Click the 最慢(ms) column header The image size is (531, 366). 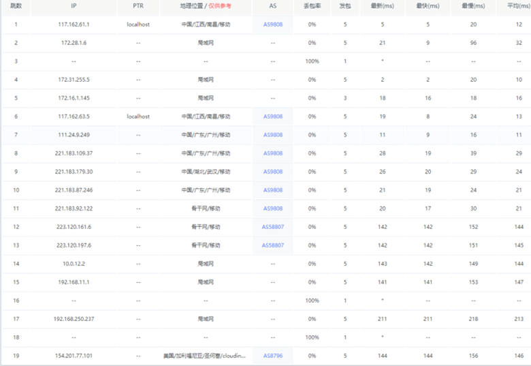click(473, 6)
